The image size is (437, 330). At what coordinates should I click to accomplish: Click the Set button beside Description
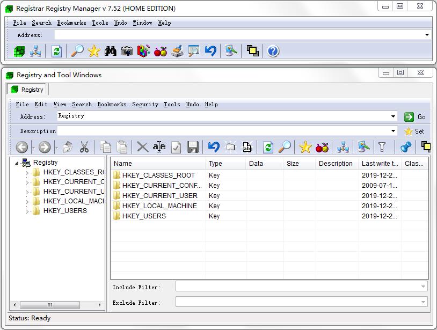point(414,131)
